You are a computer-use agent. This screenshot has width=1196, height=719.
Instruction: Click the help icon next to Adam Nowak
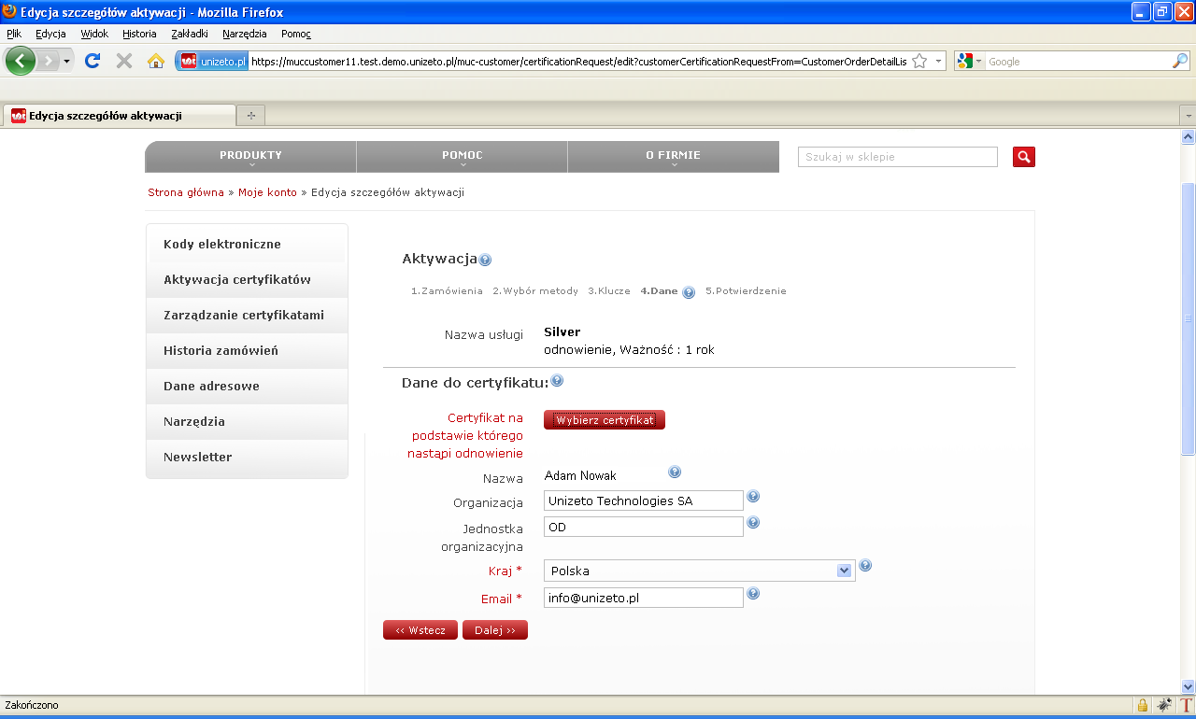pos(675,472)
